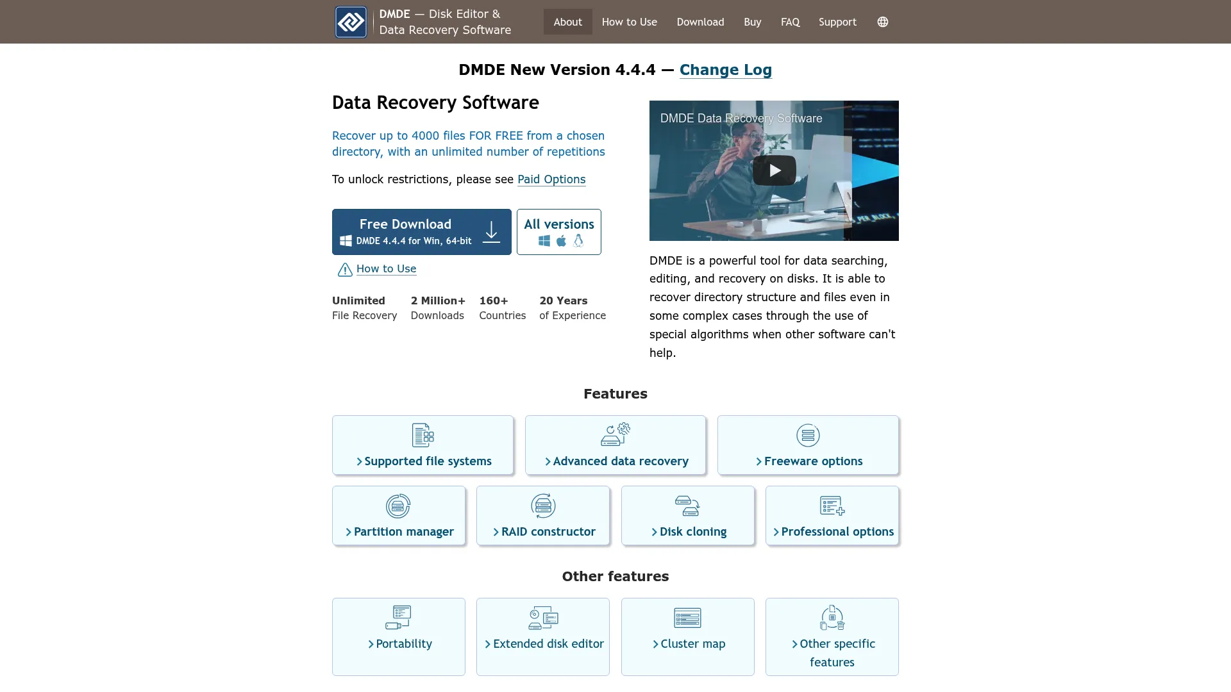Screen dimensions: 1231x692
Task: Click the video title DMDE Data Recovery Software
Action: pos(741,119)
